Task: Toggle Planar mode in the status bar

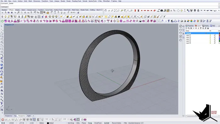Action: [84, 123]
